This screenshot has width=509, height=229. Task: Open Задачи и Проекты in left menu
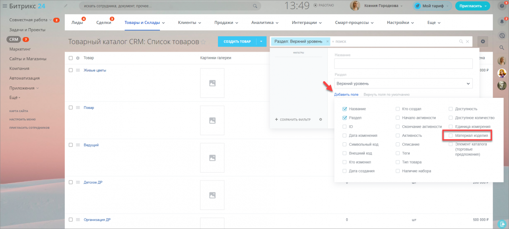click(x=27, y=30)
